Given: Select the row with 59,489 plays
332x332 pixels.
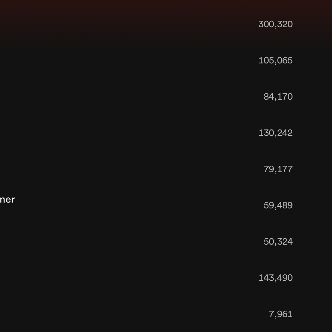Looking at the screenshot, I should pyautogui.click(x=278, y=205).
